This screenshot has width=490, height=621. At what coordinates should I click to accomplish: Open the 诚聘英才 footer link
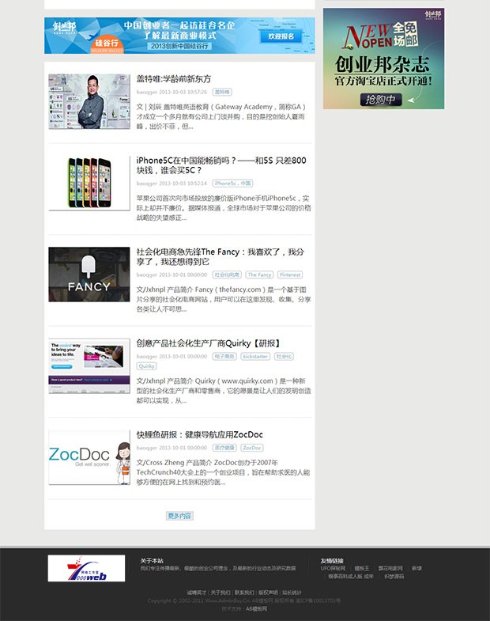(x=197, y=593)
